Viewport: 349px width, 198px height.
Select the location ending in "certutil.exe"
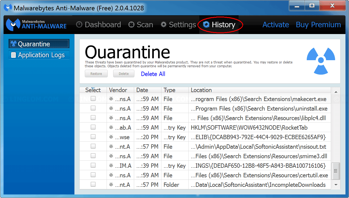click(259, 175)
